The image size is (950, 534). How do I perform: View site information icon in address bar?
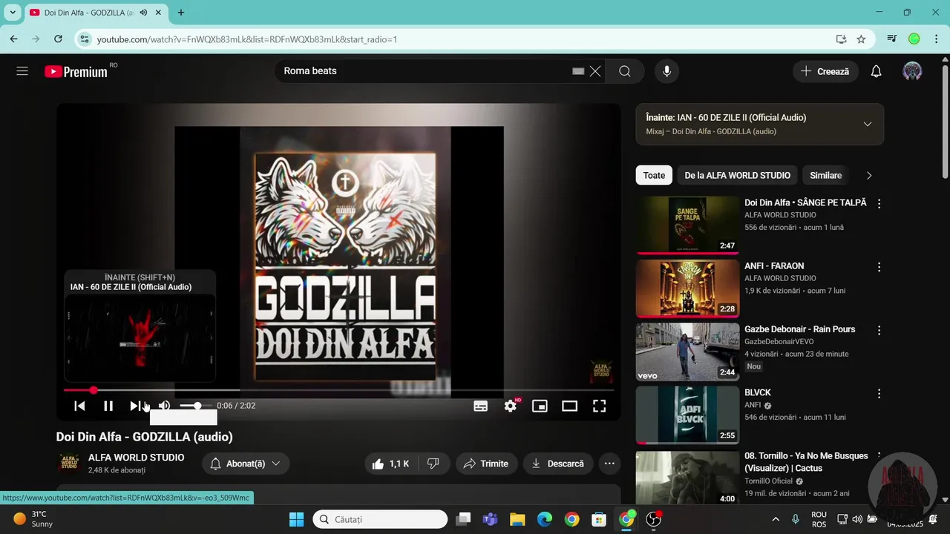pyautogui.click(x=84, y=39)
